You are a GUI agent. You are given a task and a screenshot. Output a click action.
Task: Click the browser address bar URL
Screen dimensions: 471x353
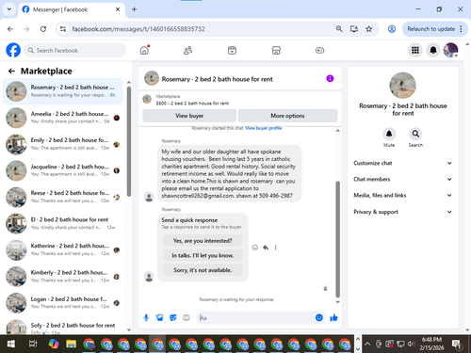[x=138, y=29]
